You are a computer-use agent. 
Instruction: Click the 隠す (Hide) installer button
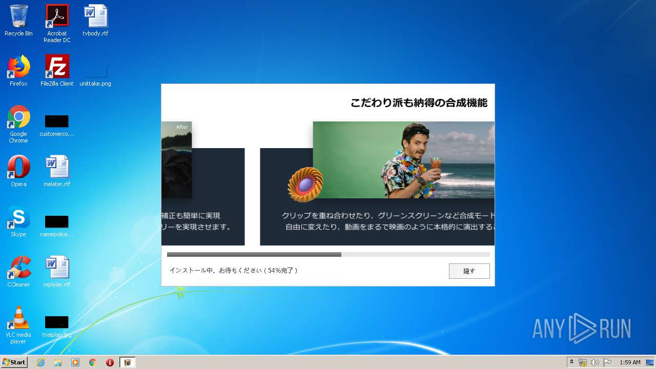click(469, 271)
